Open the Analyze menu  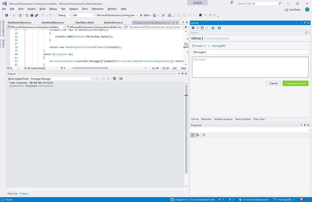(73, 9)
